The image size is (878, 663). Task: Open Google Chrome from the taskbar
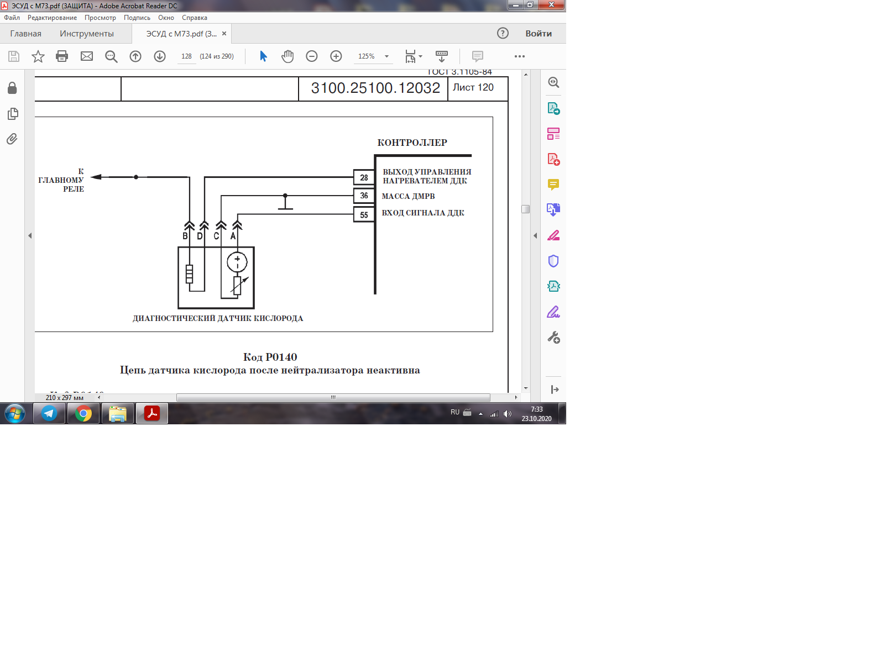click(83, 413)
